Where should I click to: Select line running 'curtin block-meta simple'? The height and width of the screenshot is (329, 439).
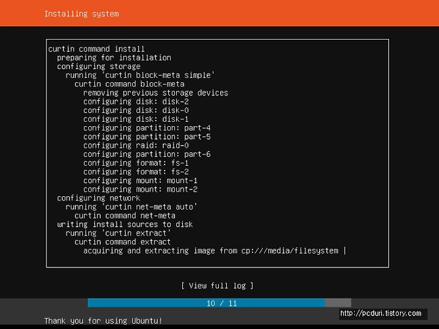140,76
